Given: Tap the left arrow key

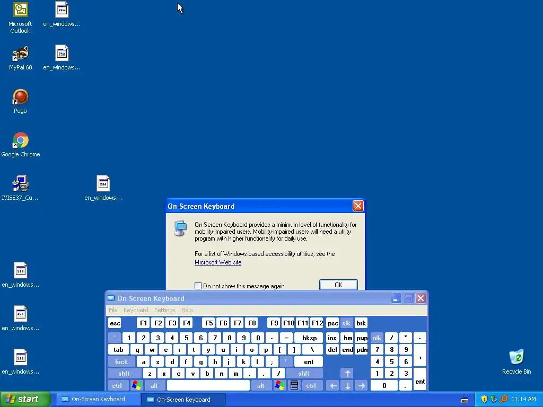Looking at the screenshot, I should pos(333,385).
